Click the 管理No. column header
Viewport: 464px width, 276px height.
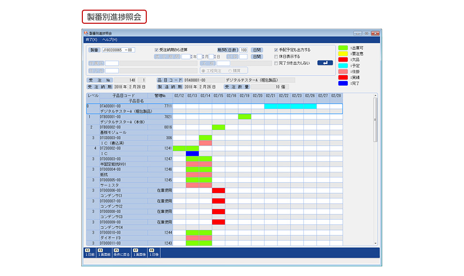pos(160,96)
